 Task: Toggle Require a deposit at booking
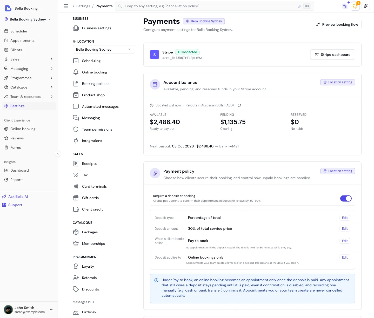pyautogui.click(x=346, y=199)
